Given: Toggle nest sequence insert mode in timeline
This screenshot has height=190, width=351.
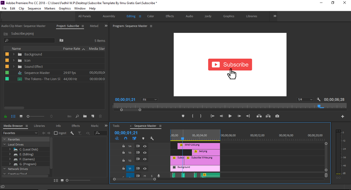Looking at the screenshot, I should [117, 138].
